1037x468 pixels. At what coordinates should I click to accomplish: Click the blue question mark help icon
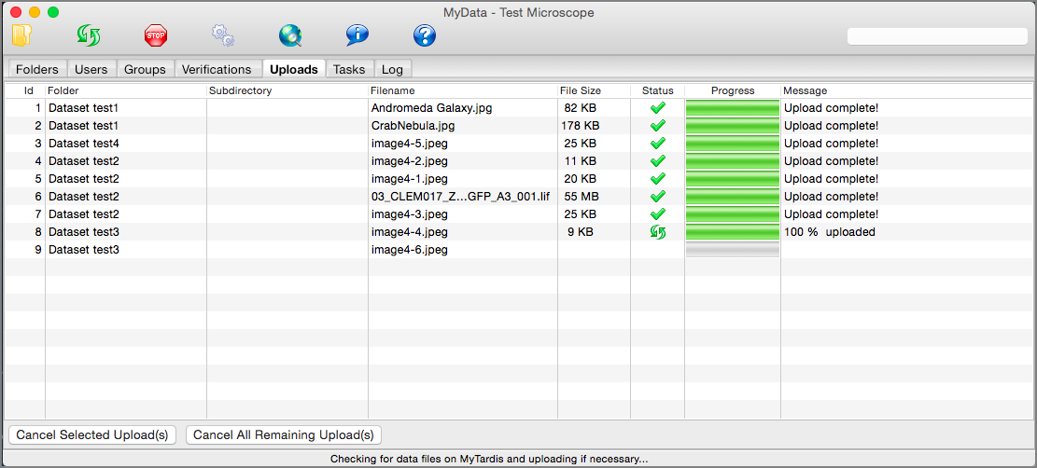click(x=425, y=35)
